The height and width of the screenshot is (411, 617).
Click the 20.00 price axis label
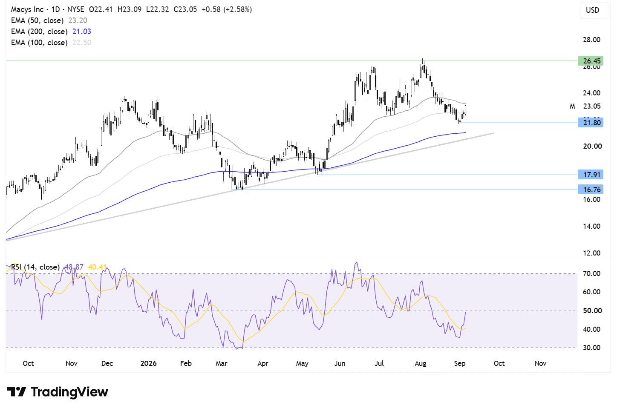click(x=592, y=147)
